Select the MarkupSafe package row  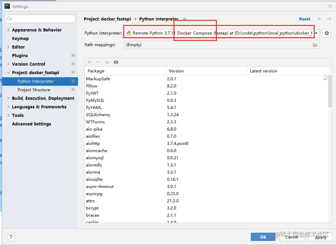(206, 79)
